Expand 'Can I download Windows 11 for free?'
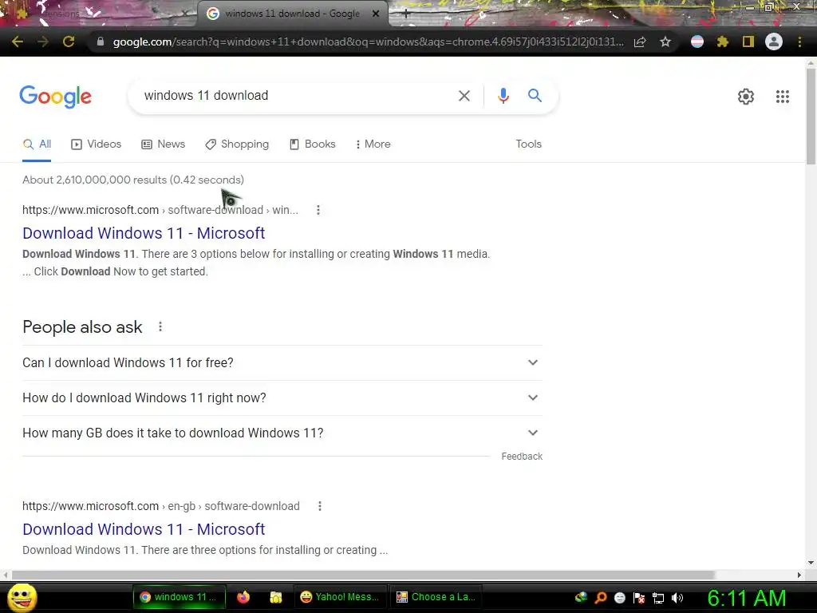 282,363
